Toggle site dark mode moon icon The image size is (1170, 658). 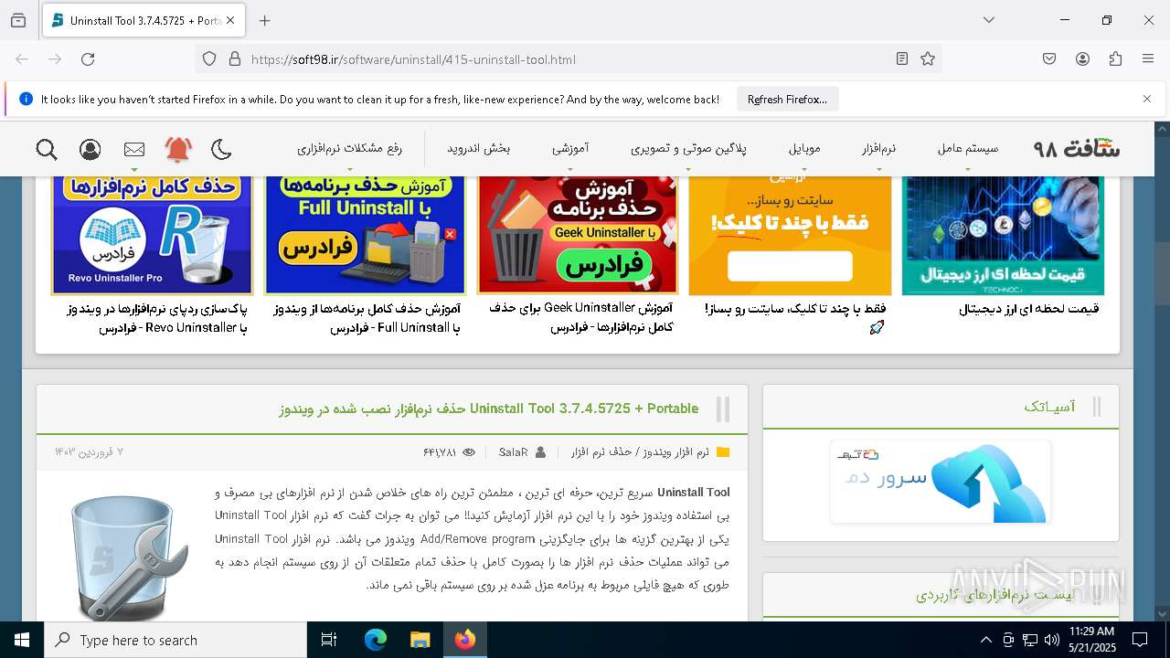221,149
